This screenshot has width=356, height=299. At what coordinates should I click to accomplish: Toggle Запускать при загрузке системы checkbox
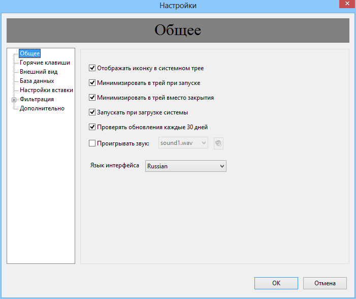(x=92, y=112)
